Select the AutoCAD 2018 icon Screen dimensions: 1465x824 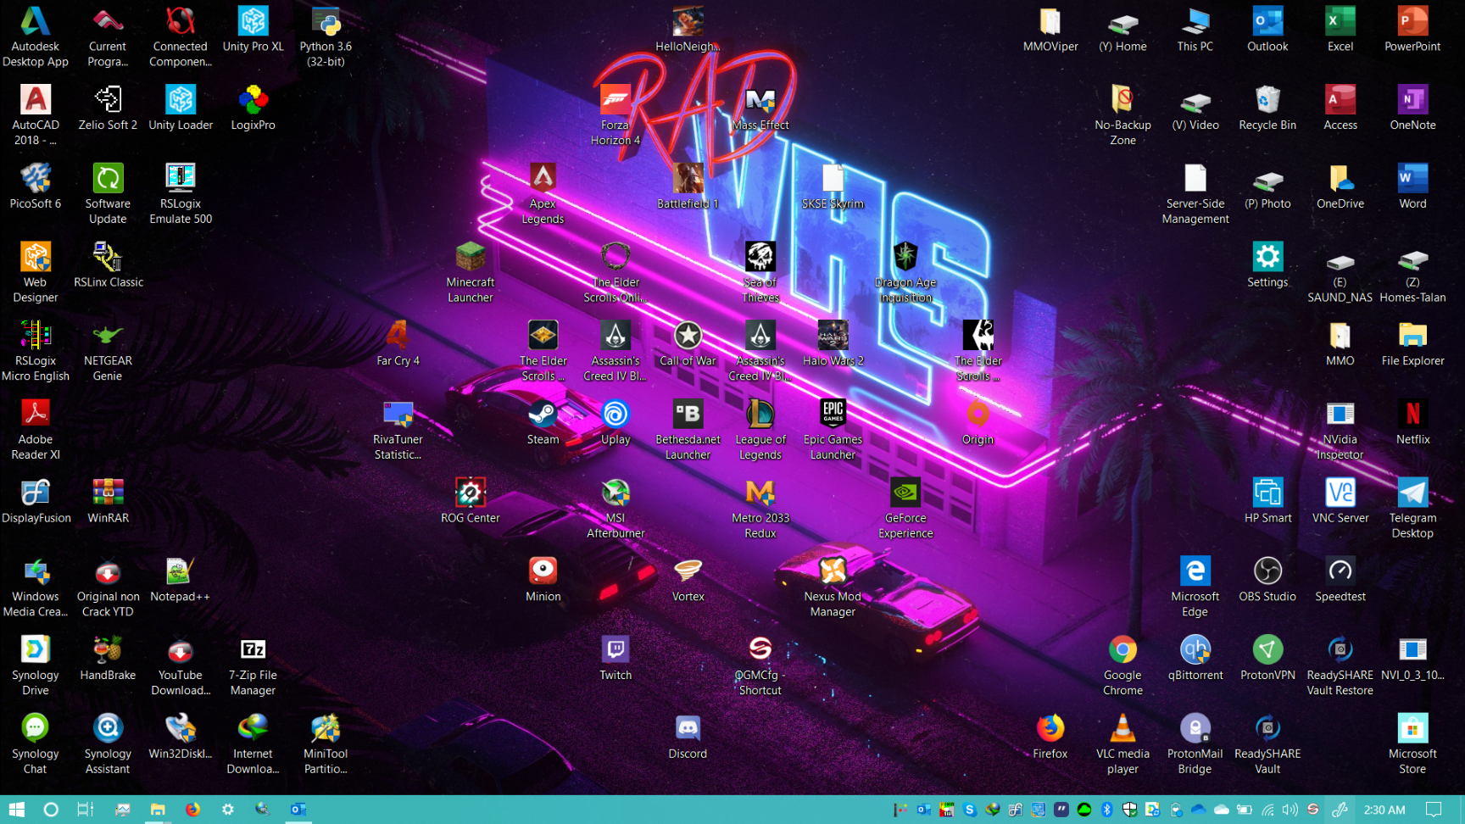[x=36, y=115]
